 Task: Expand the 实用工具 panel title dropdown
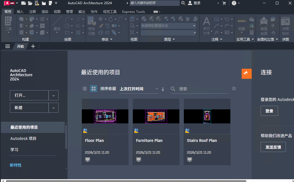coord(253,39)
